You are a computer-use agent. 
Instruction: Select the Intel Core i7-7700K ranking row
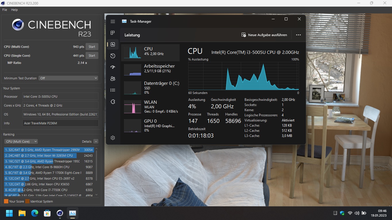(49, 190)
